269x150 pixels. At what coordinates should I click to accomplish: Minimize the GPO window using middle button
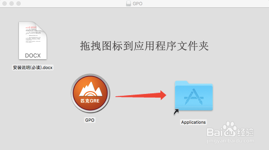[x=12, y=4]
